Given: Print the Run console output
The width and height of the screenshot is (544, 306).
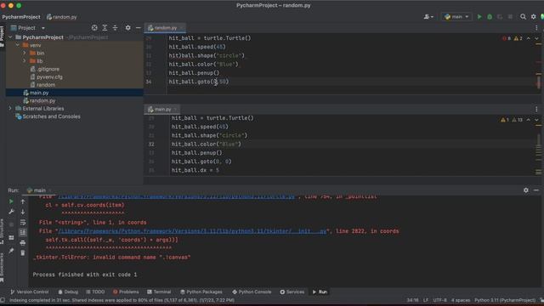Looking at the screenshot, I should click(x=23, y=243).
